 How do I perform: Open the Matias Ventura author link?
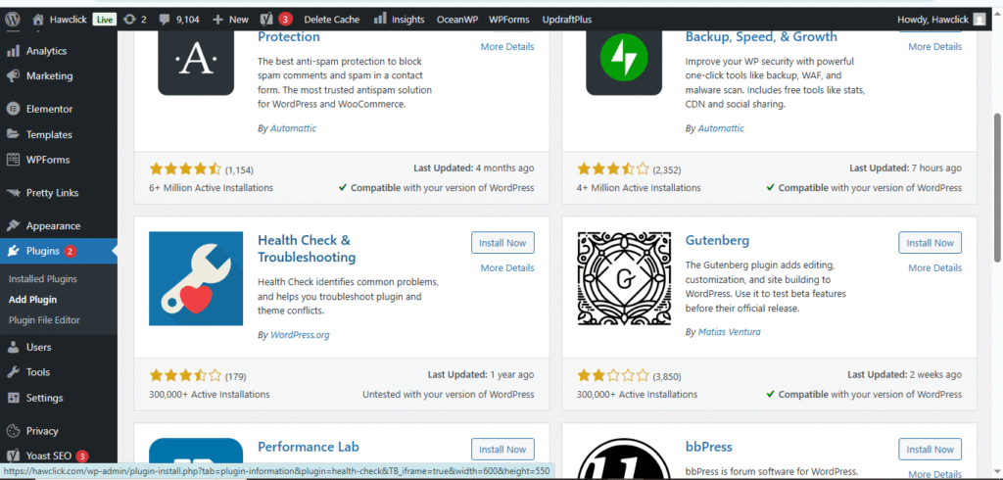pyautogui.click(x=729, y=332)
